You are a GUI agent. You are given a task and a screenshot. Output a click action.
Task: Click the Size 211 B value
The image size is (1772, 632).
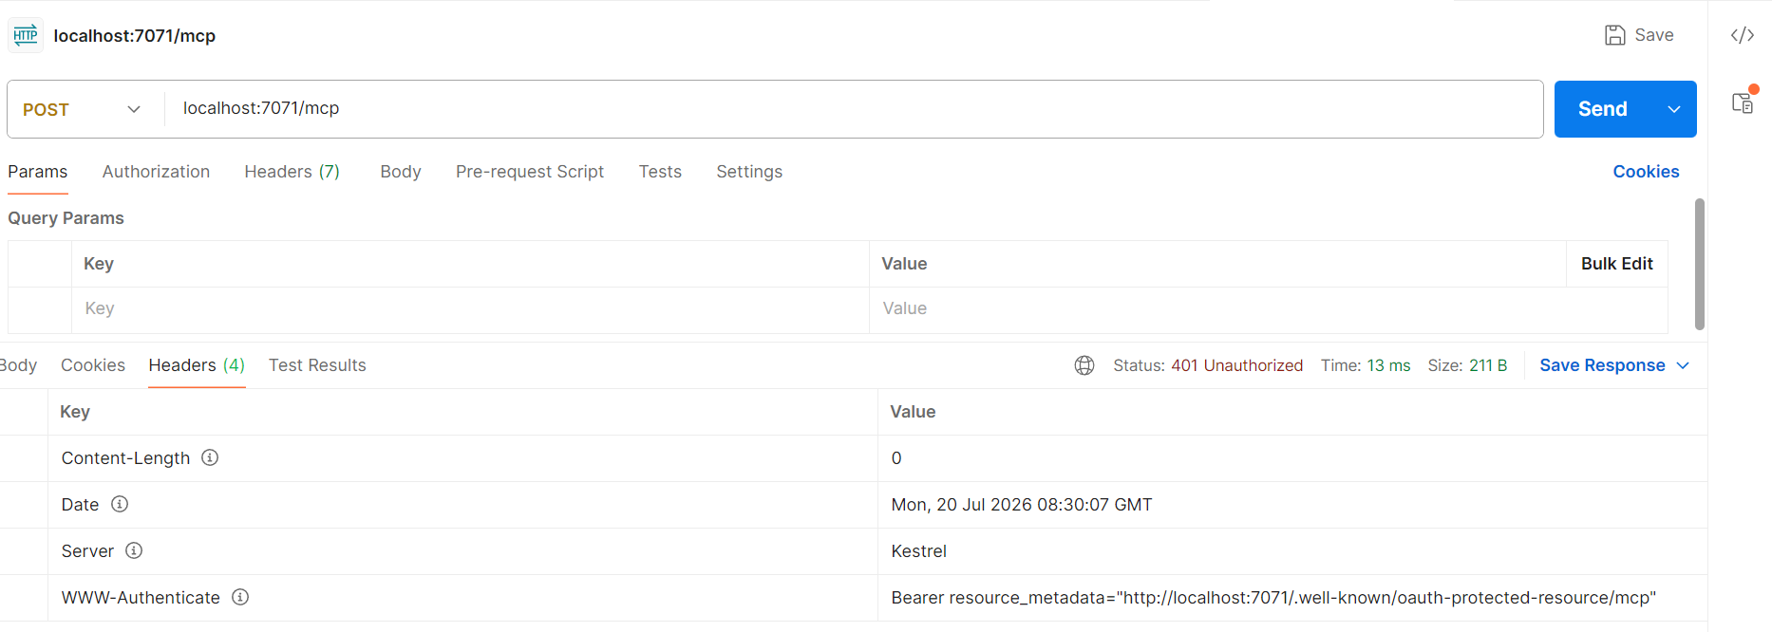[x=1488, y=365]
